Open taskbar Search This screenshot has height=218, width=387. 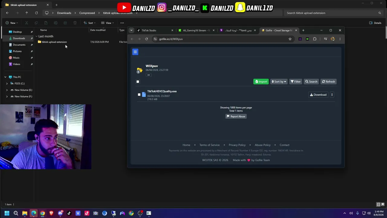[x=16, y=213]
